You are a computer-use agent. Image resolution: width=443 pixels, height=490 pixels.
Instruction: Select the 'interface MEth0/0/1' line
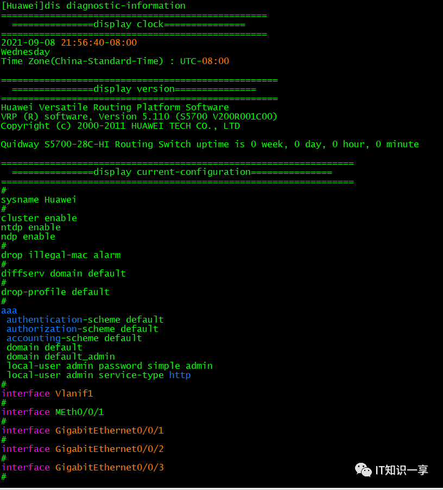pyautogui.click(x=53, y=412)
